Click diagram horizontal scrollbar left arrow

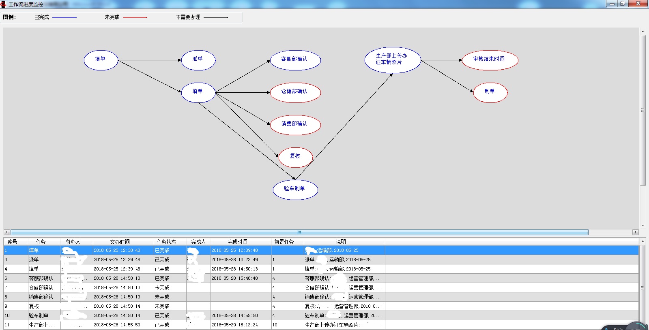6,232
